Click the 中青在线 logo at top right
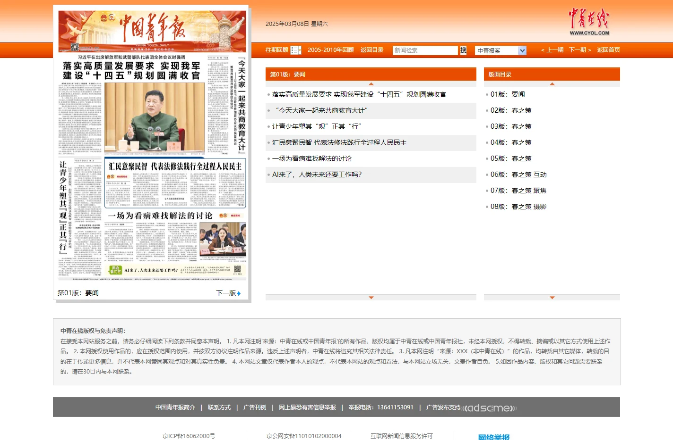 589,22
